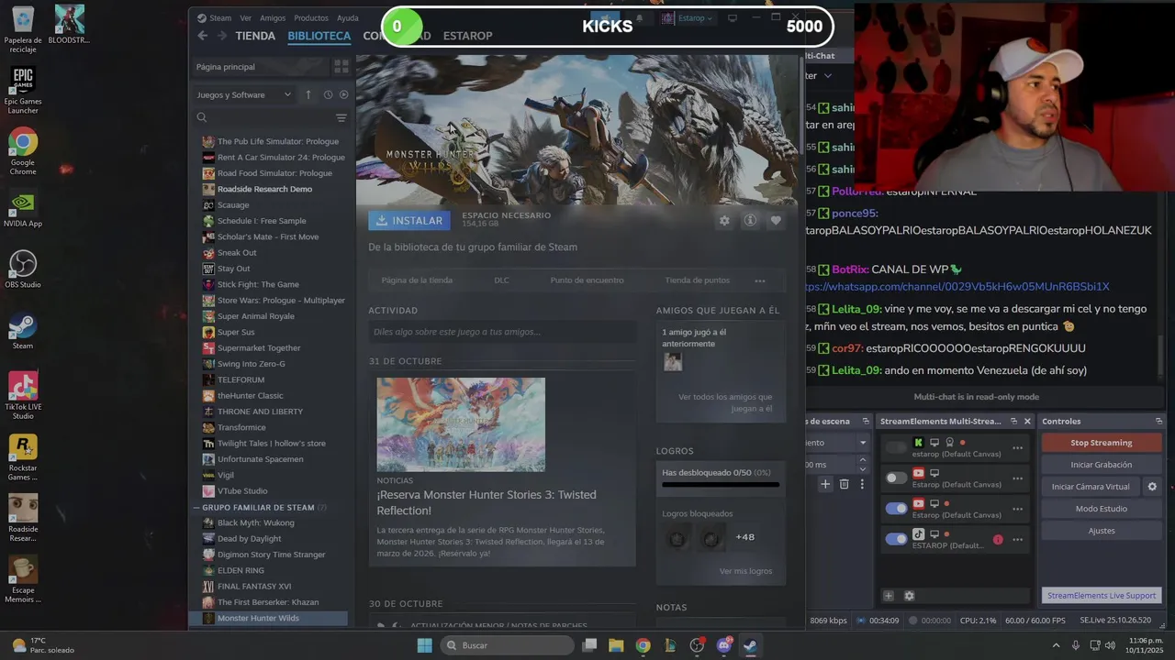Viewport: 1175px width, 660px height.
Task: Open Ayuda menu in Steam
Action: pos(348,17)
